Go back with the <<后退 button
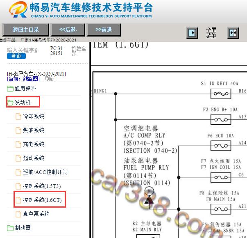This screenshot has height=238, width=247. (x=68, y=30)
